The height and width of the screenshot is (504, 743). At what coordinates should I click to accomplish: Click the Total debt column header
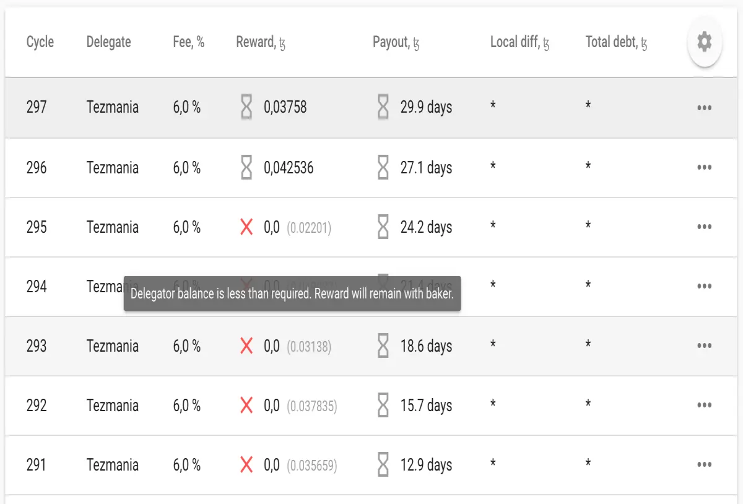point(617,42)
